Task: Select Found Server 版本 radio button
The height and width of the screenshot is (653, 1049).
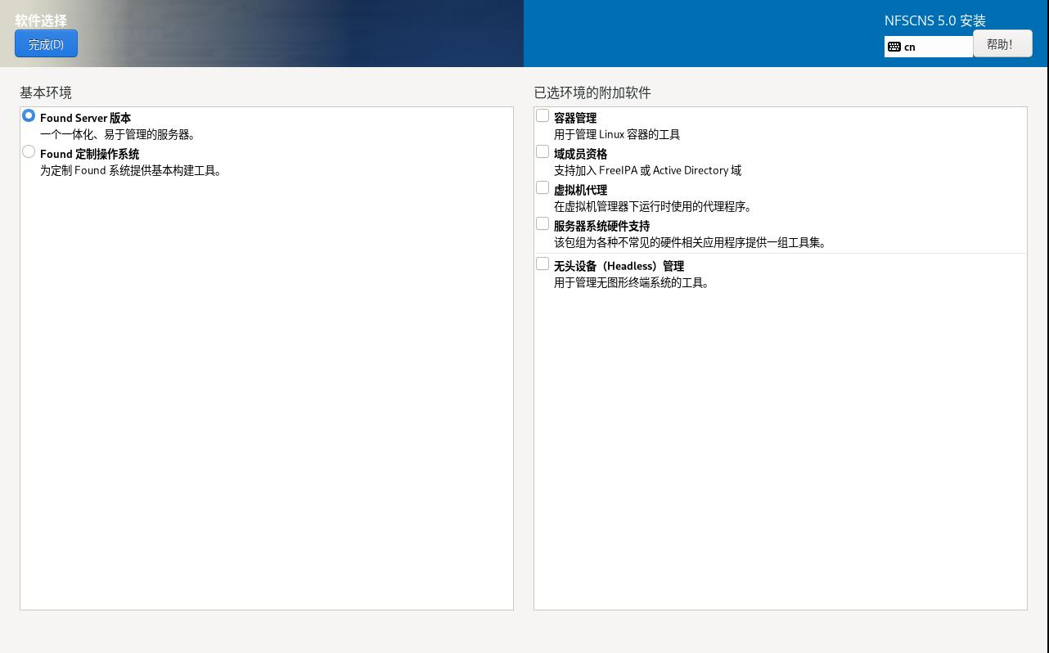Action: 29,116
